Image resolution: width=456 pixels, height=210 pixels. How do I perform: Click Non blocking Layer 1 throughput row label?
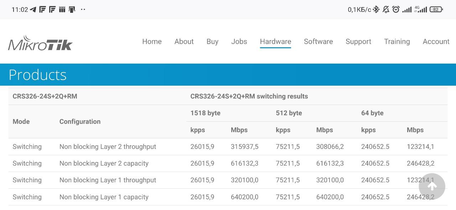point(108,180)
